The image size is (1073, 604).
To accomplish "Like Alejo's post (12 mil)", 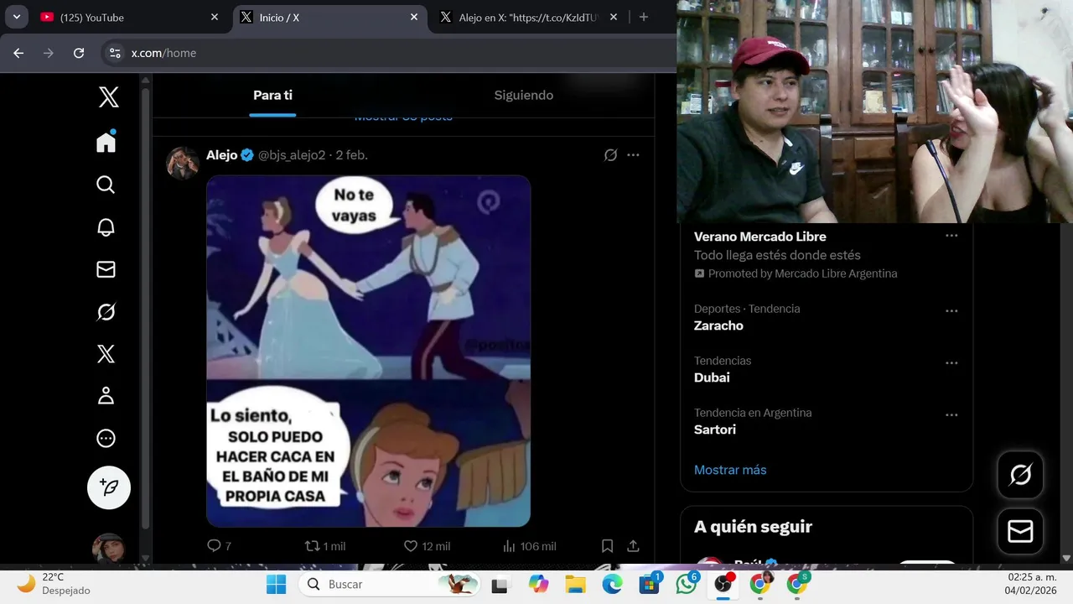I will 427,546.
